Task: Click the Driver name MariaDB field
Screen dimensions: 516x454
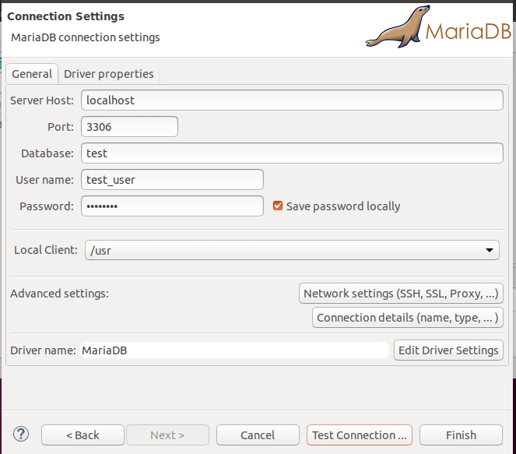Action: [234, 350]
